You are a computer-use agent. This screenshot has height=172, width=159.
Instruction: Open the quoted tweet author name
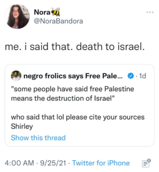pos(73,76)
